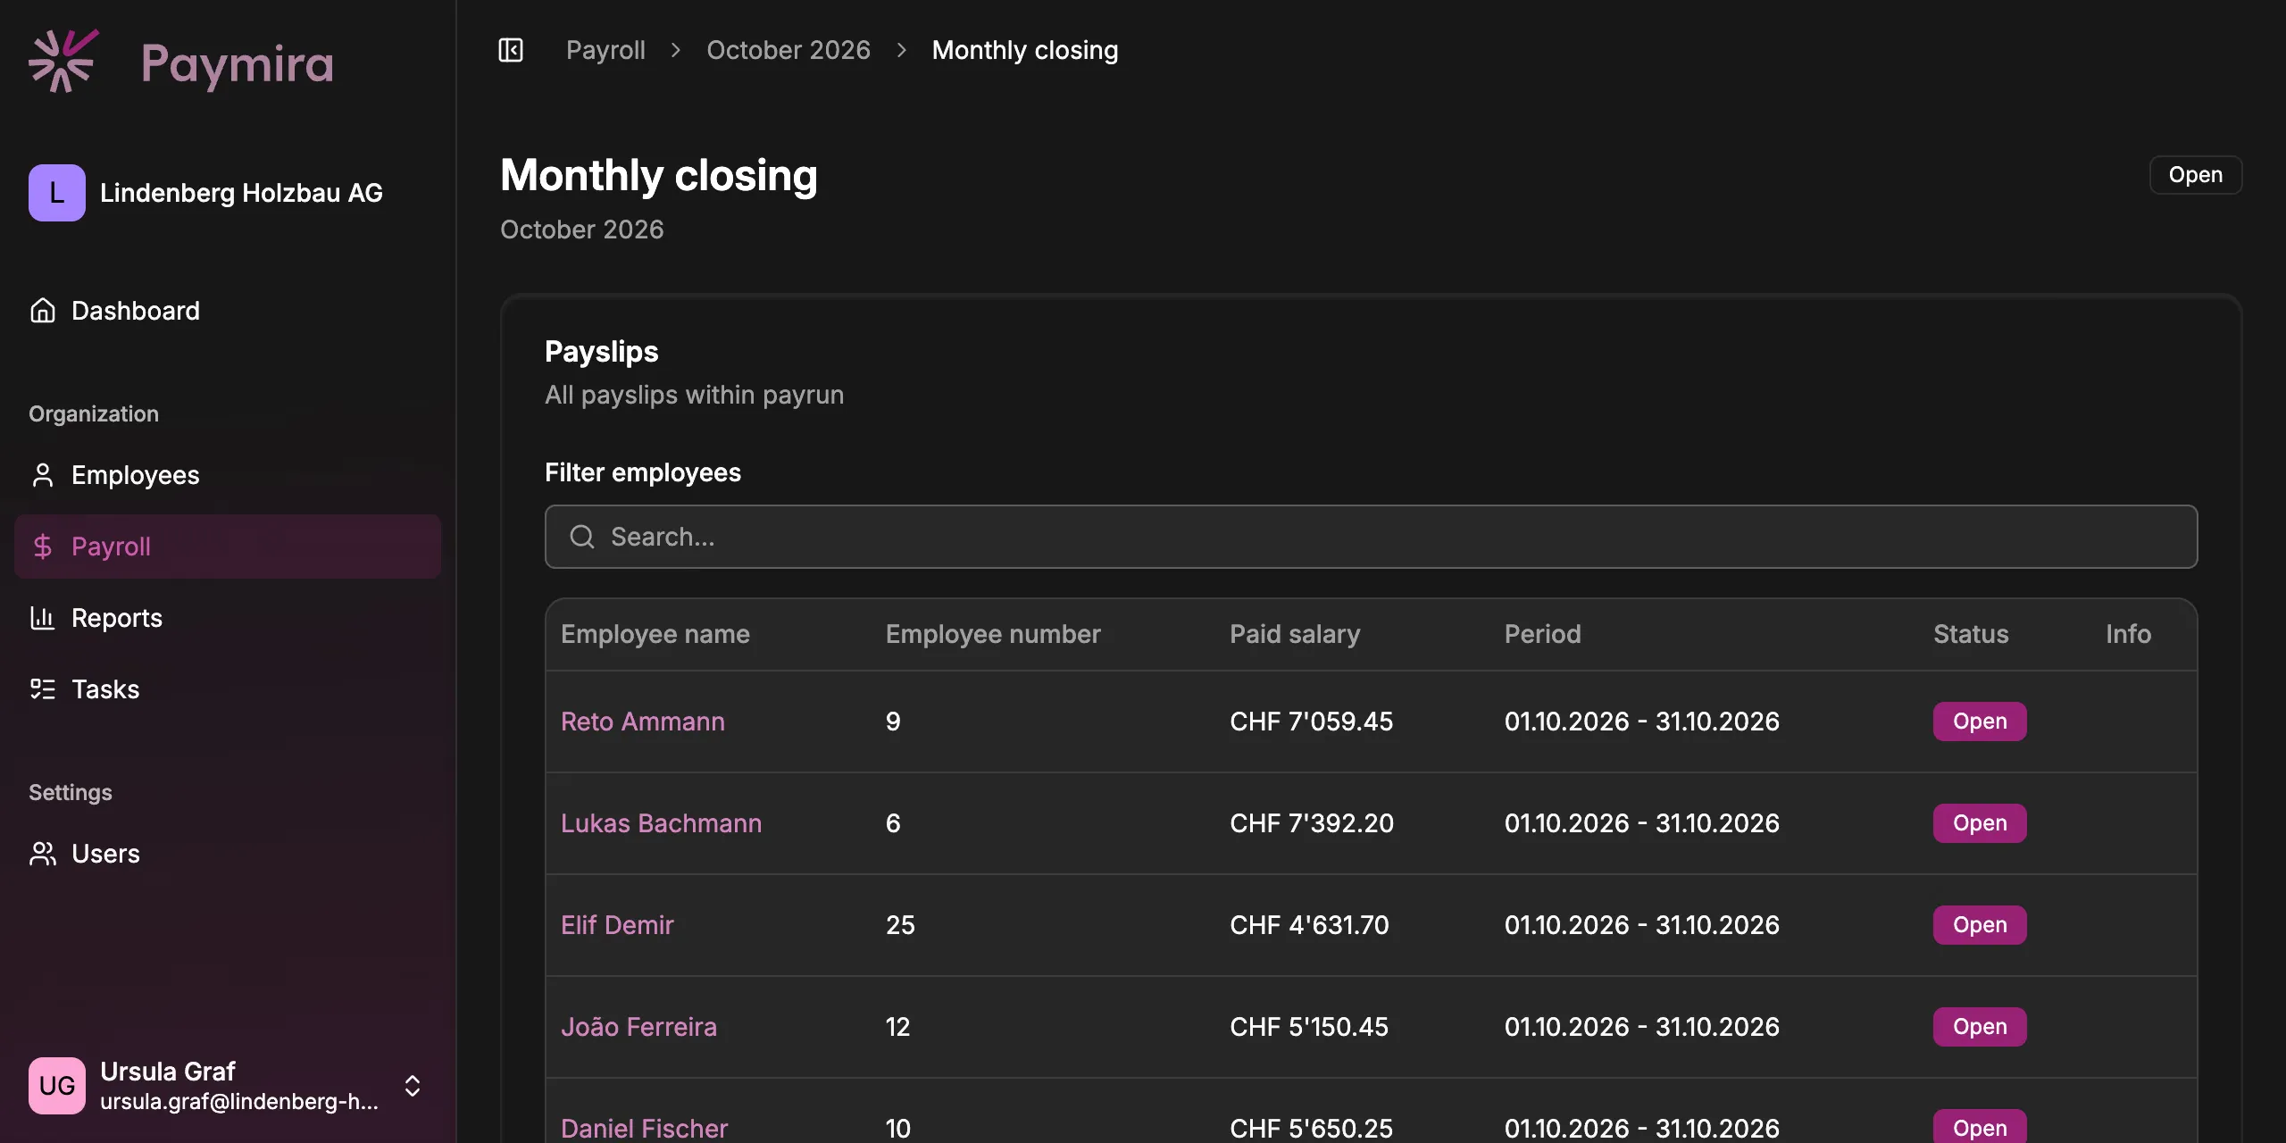Open the Users settings page
The width and height of the screenshot is (2286, 1143).
228,854
